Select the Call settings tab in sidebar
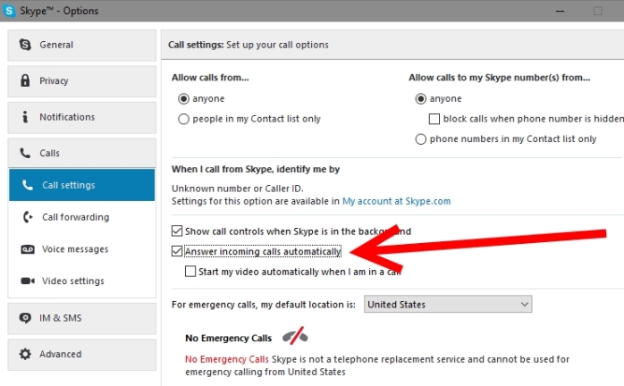The width and height of the screenshot is (624, 386). [81, 185]
